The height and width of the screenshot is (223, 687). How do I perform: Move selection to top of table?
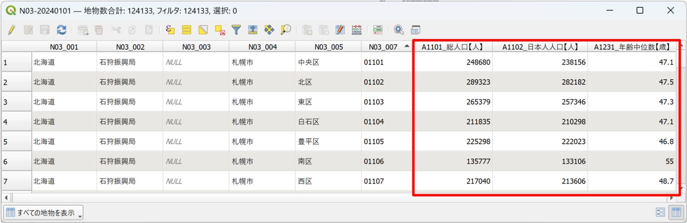253,30
